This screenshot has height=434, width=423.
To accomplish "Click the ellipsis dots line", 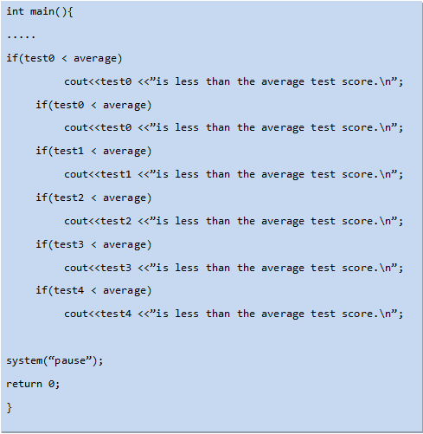I will [21, 36].
